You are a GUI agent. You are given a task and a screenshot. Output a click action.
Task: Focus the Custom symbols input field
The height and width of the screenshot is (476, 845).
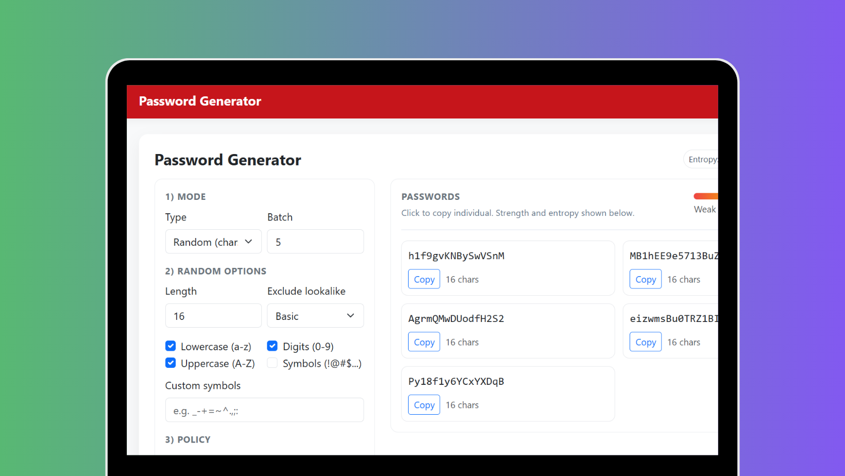coord(264,410)
